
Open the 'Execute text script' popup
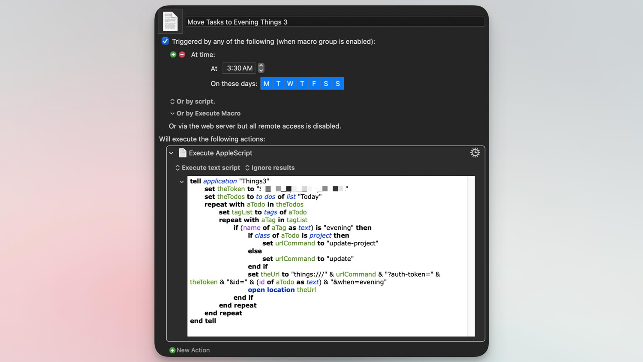[208, 168]
